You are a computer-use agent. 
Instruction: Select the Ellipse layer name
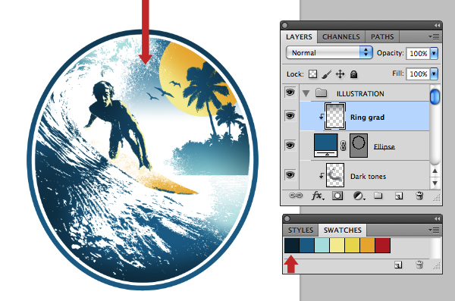tap(384, 146)
